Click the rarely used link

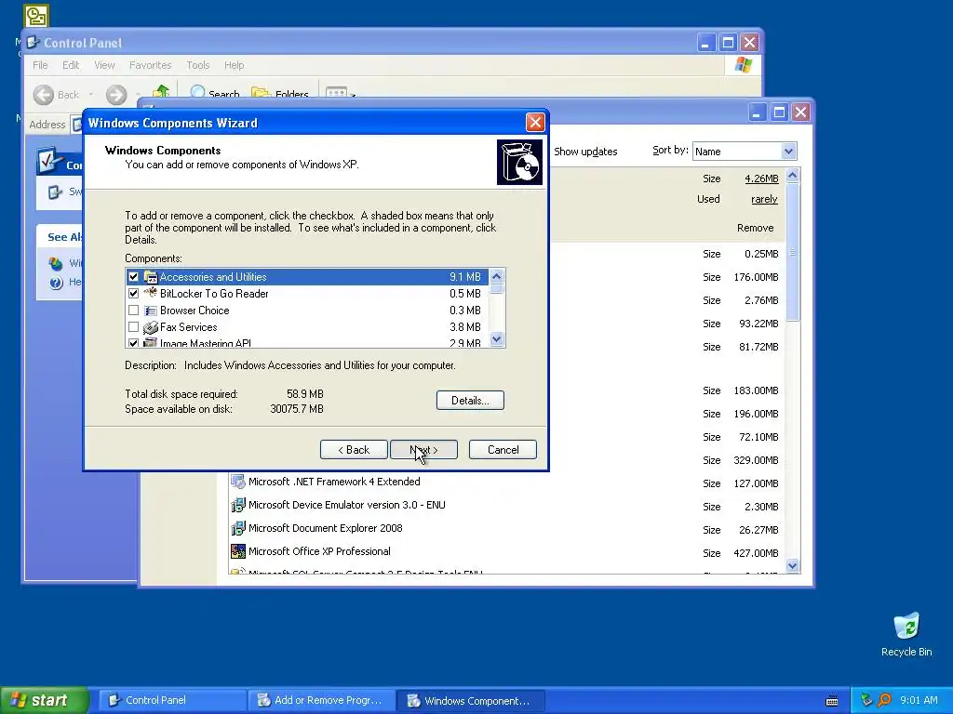tap(764, 199)
